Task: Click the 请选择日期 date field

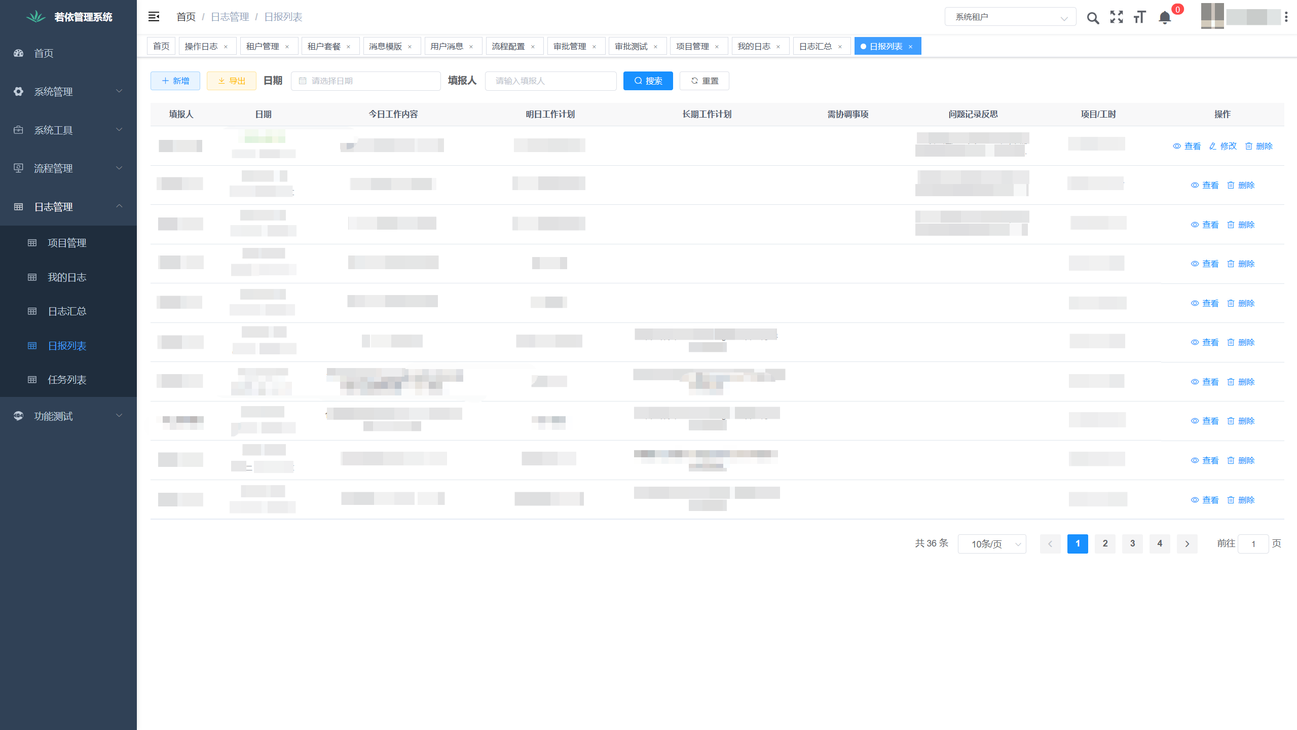Action: click(366, 81)
